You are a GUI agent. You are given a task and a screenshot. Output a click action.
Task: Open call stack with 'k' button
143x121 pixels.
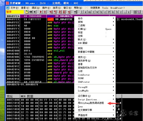point(113,12)
